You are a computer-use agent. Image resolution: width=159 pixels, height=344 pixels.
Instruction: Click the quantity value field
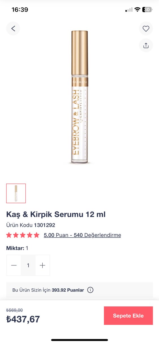tap(28, 265)
